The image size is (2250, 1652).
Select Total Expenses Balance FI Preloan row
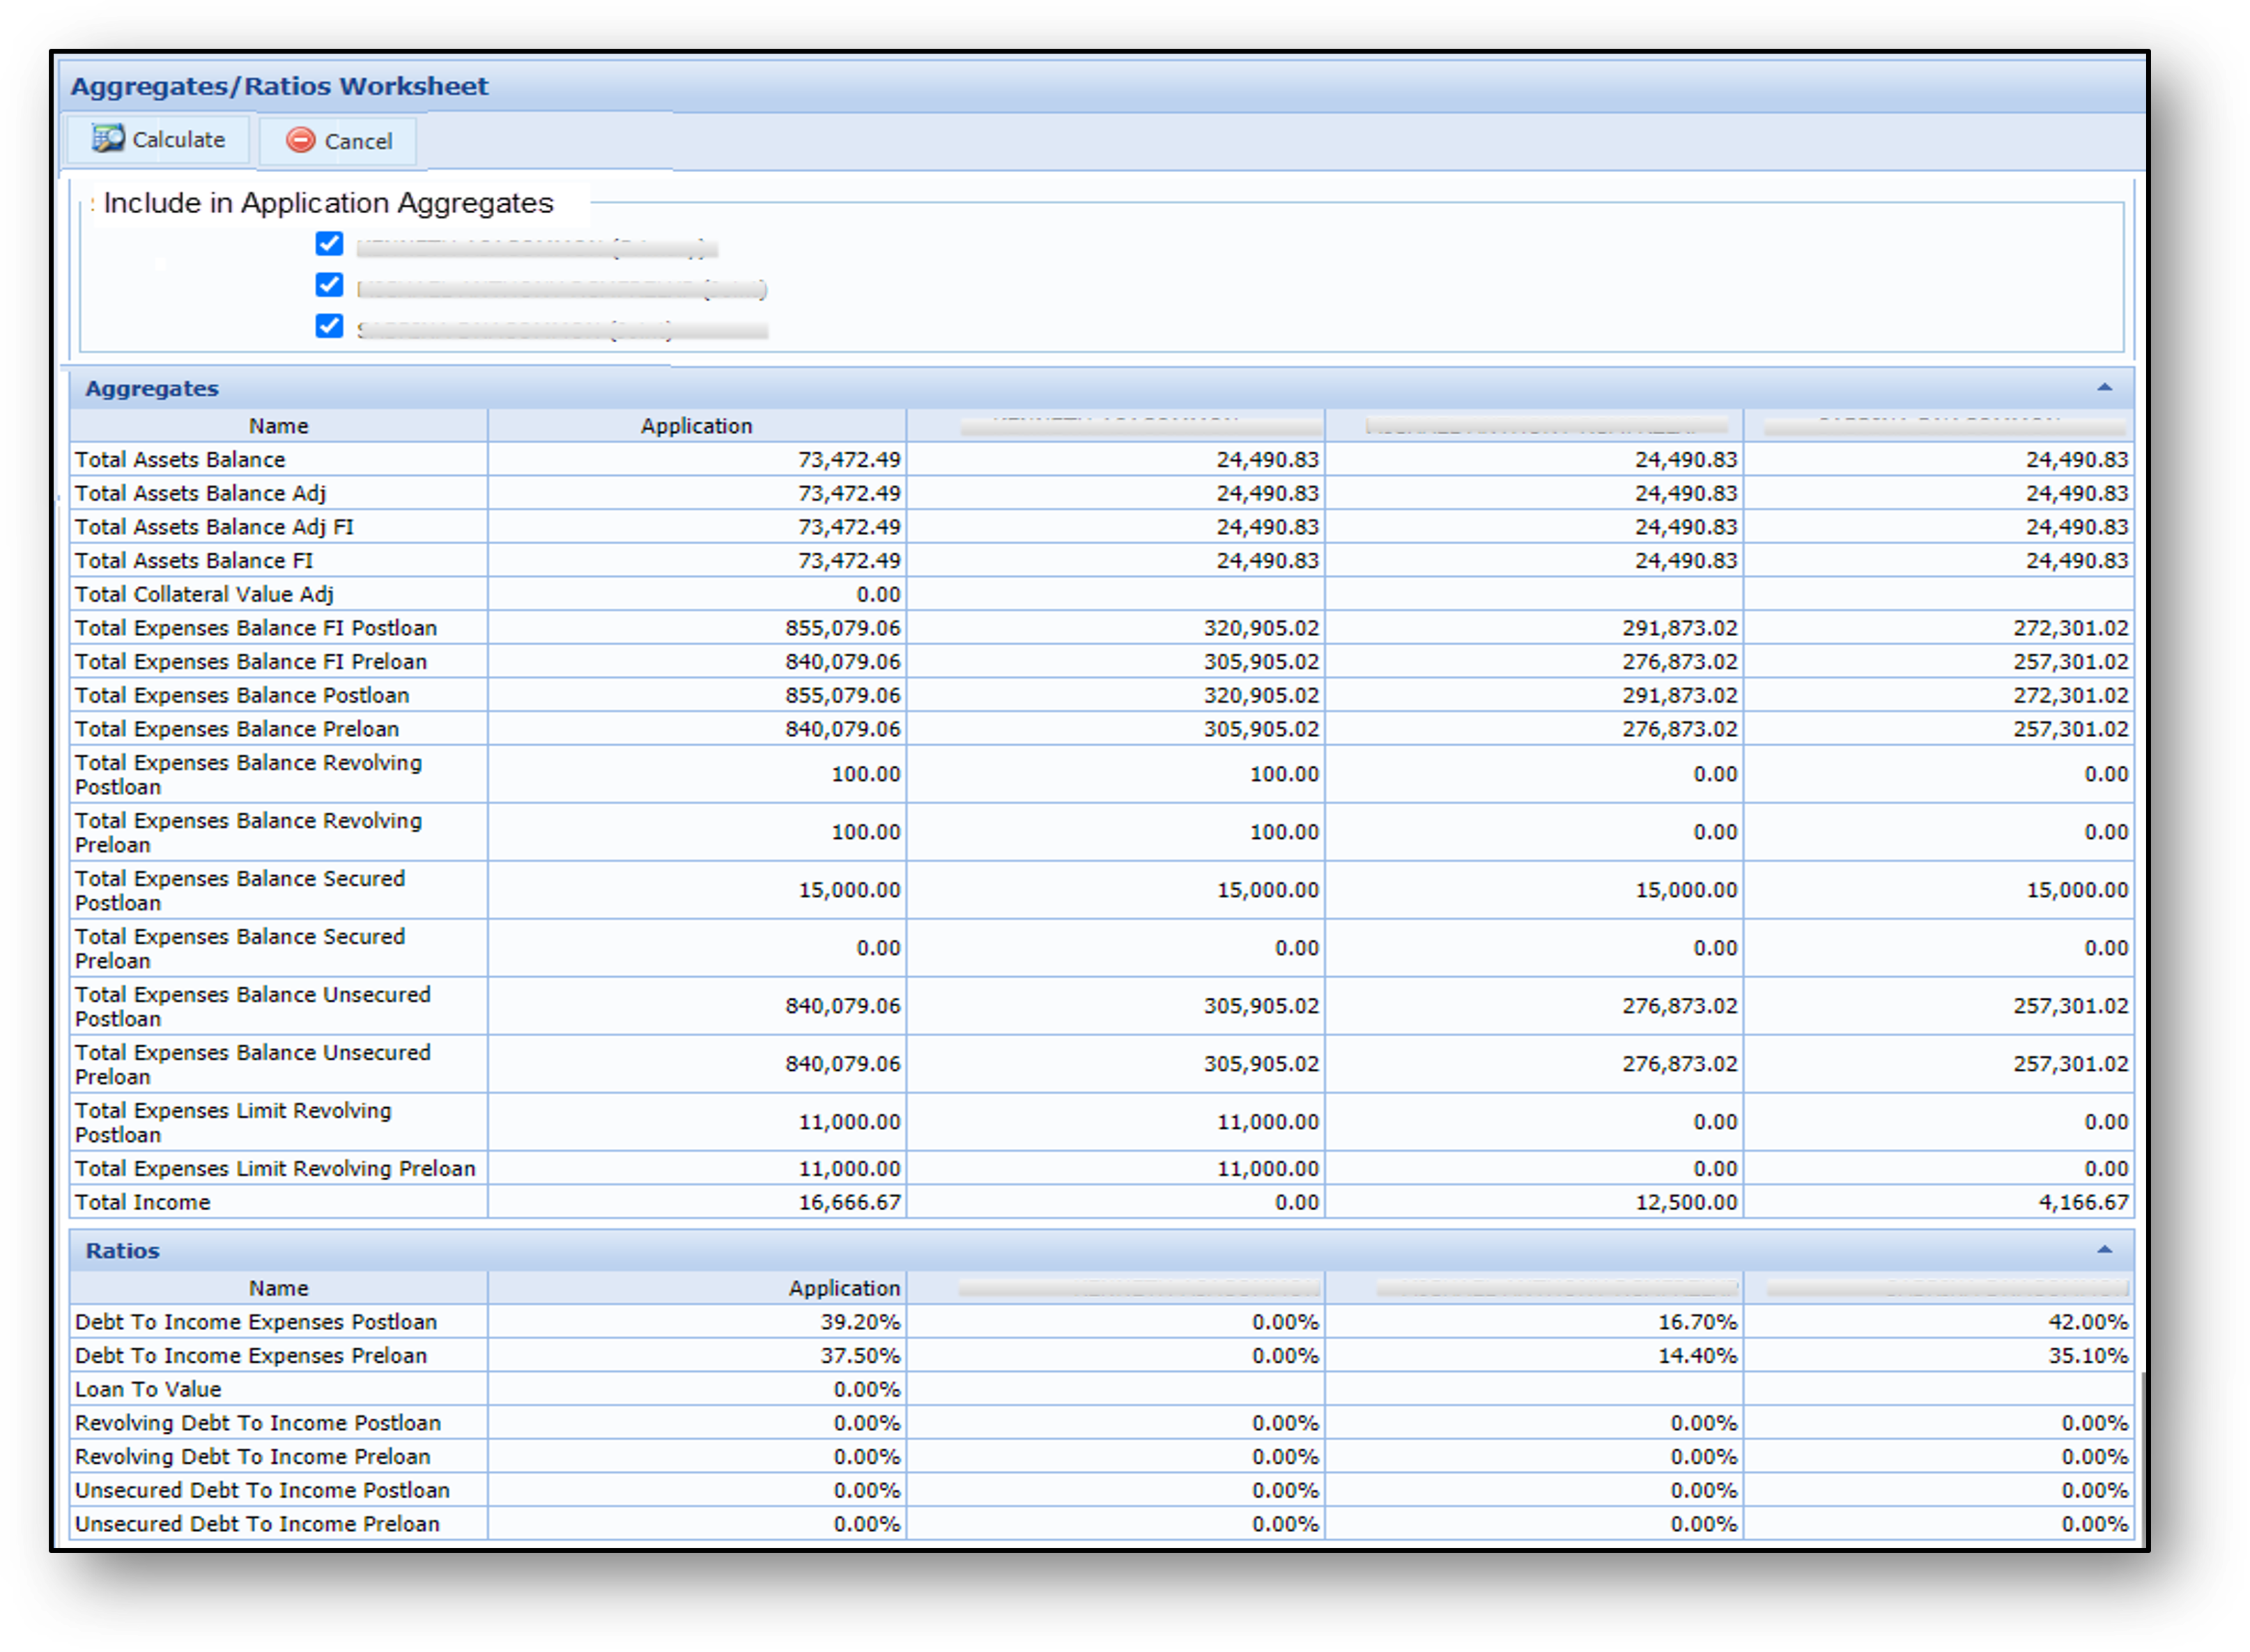coord(1101,662)
